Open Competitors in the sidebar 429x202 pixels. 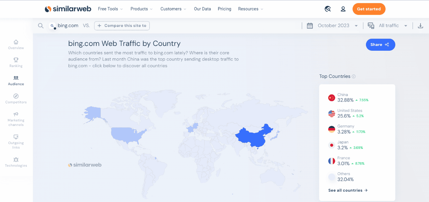click(x=16, y=99)
